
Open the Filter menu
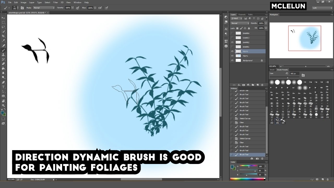pos(56,2)
